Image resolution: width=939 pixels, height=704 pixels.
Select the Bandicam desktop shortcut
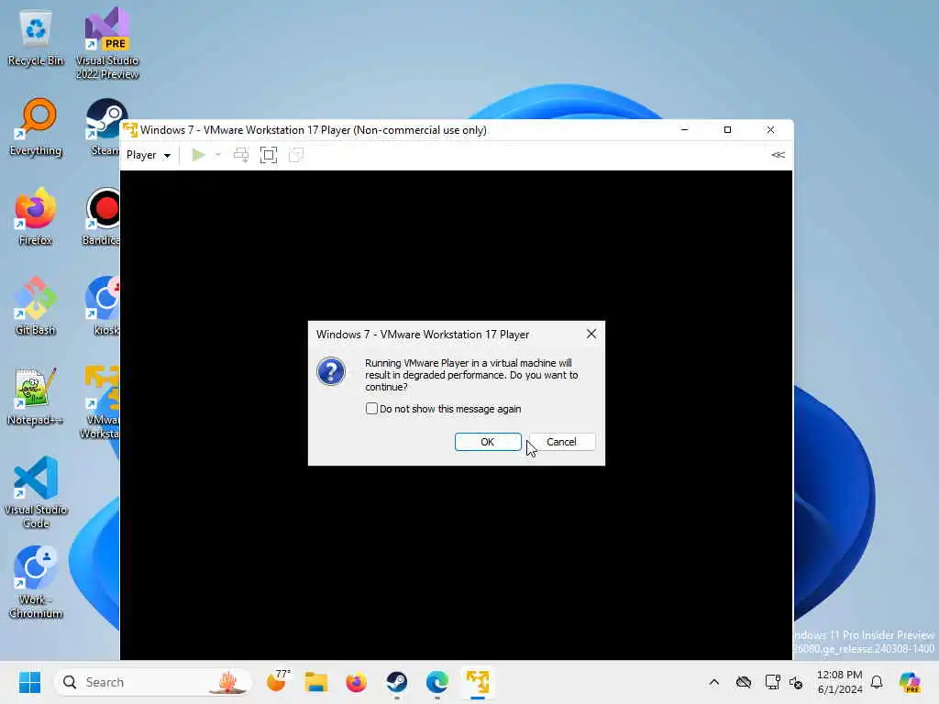(x=101, y=216)
